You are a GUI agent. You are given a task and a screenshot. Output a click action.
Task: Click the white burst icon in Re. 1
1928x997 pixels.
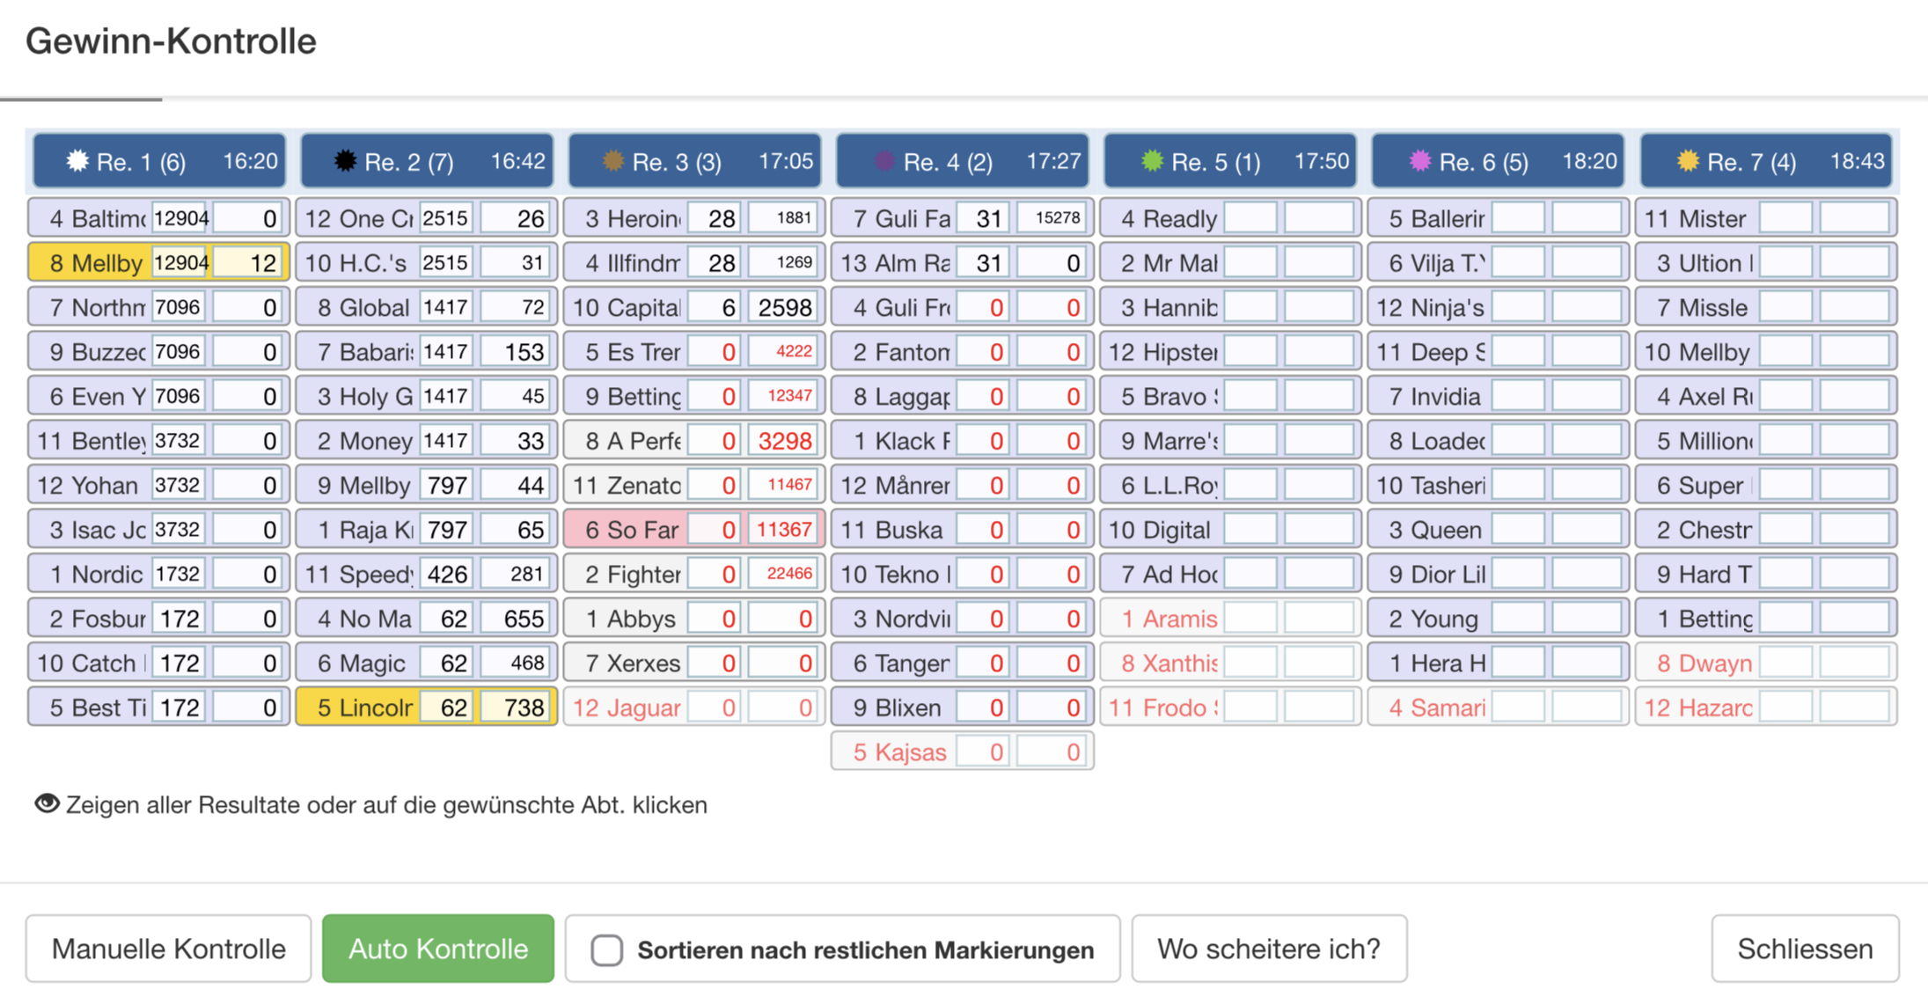tap(77, 161)
